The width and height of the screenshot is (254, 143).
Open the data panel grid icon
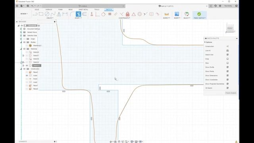[x=17, y=6]
